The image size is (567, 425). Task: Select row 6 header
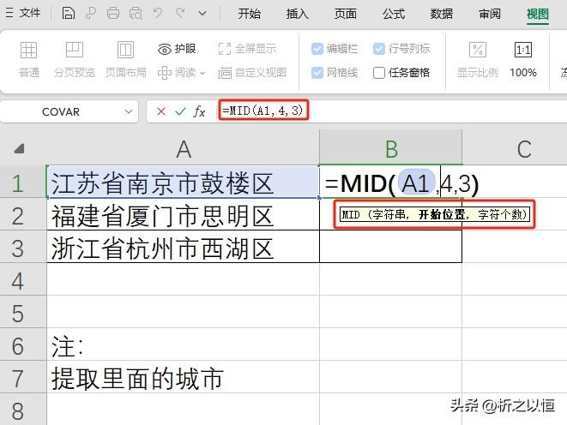(x=23, y=344)
